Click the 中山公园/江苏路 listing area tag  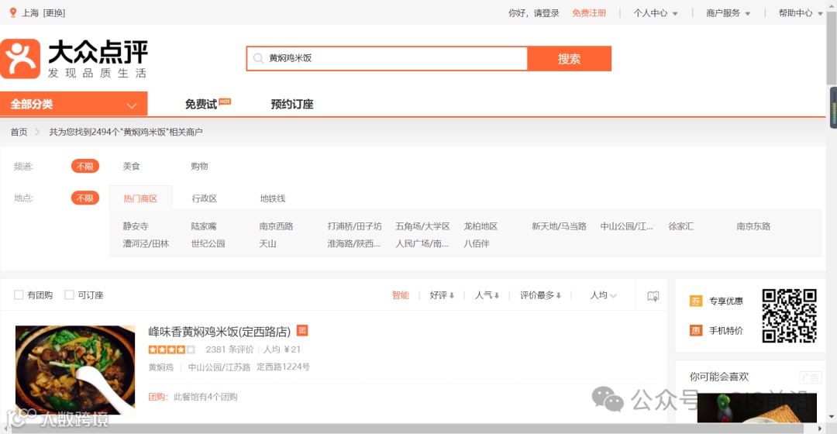(219, 367)
